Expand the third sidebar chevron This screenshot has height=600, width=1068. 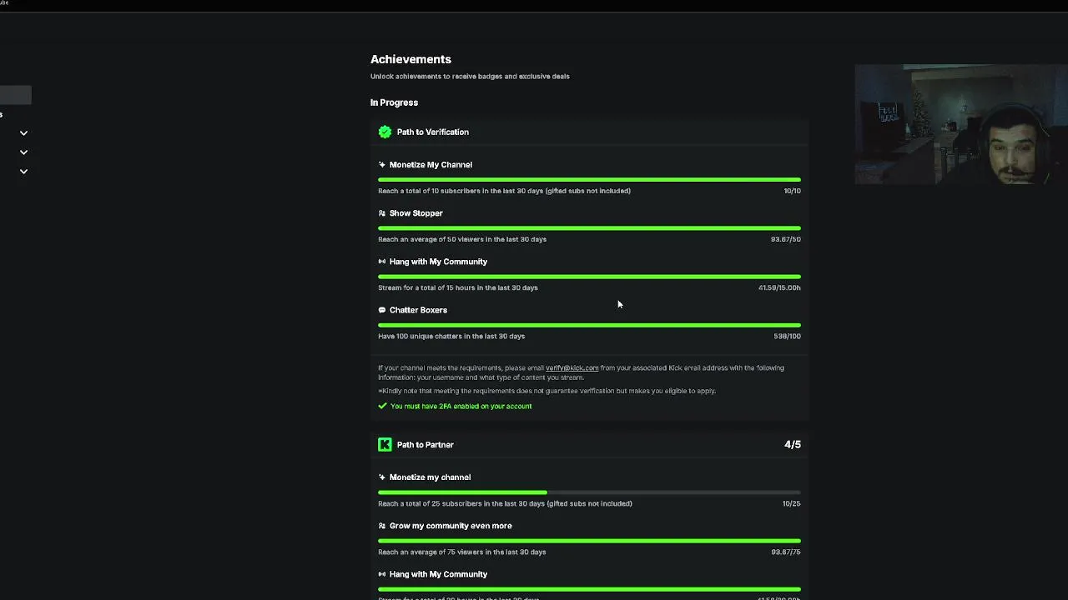[x=23, y=172]
